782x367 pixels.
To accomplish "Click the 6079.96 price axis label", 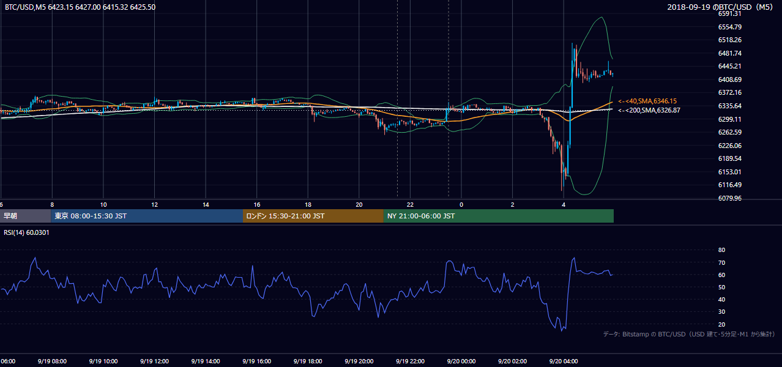I will 730,198.
